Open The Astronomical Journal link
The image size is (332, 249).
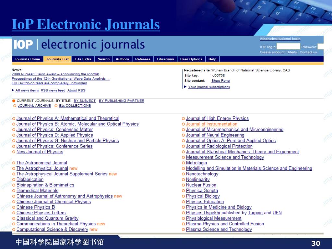(x=42, y=163)
